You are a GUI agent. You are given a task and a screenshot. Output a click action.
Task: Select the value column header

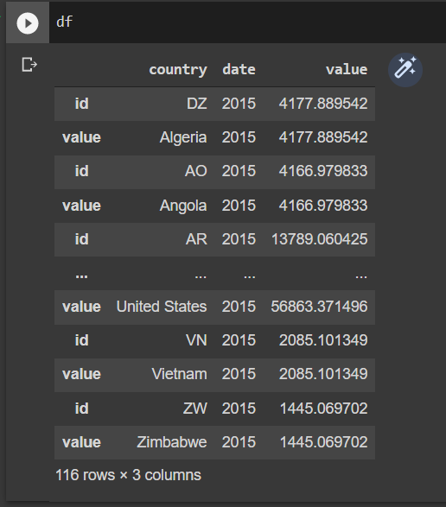coord(347,69)
